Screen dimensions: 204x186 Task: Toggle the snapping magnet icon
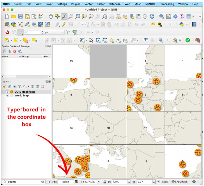[x=7, y=32]
